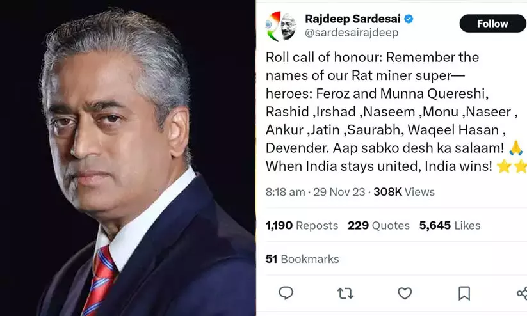Screen dimensions: 527x316
Task: Repost the tweet using the retweet icon
Action: [x=345, y=294]
